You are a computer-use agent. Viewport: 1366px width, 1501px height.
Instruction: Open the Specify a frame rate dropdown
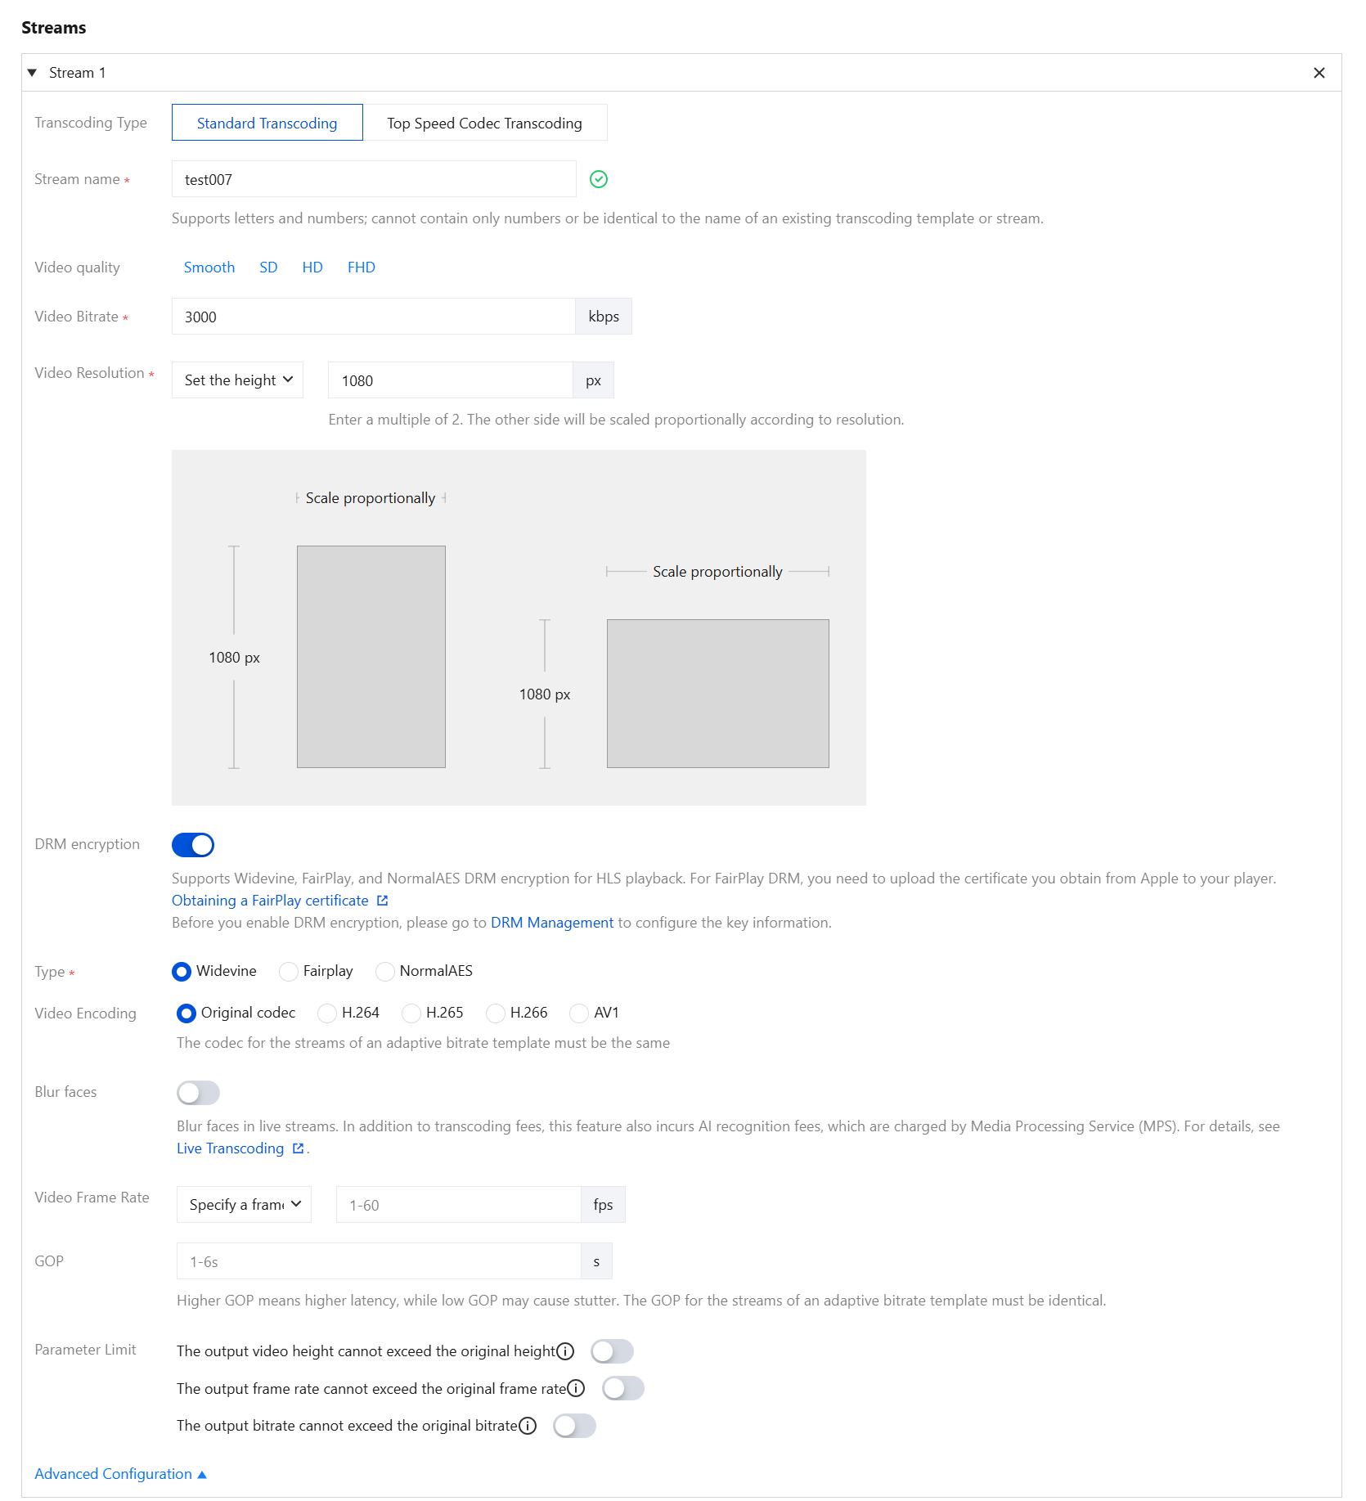coord(244,1205)
